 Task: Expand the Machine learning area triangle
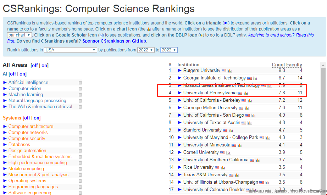(x=5, y=95)
